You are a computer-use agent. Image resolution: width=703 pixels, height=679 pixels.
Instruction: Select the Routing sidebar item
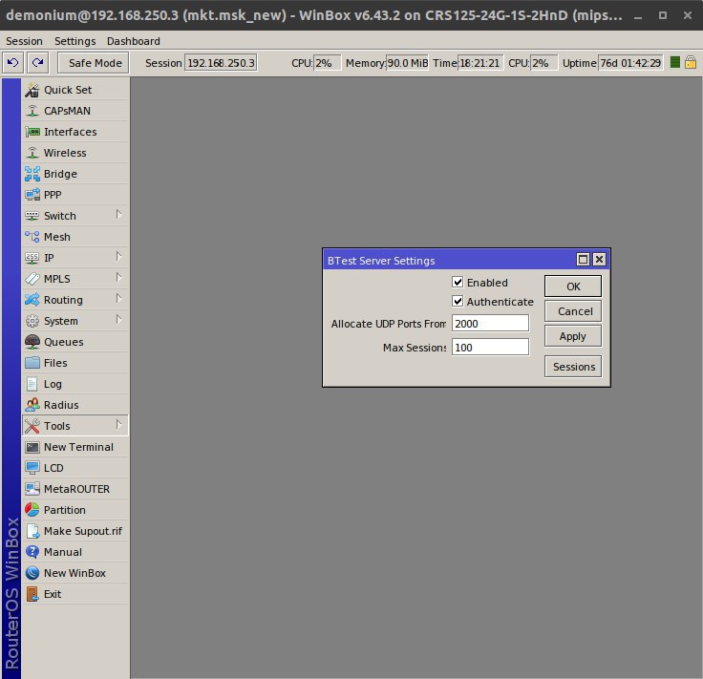point(75,300)
